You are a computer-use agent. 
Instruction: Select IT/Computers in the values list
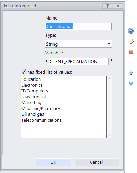click(x=35, y=91)
